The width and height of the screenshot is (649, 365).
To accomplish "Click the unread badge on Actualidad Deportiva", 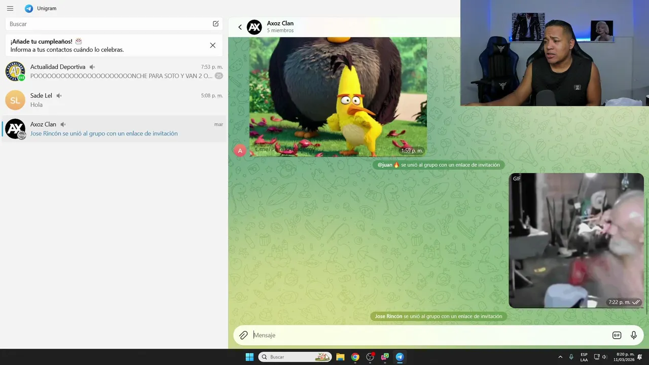I will pyautogui.click(x=219, y=76).
